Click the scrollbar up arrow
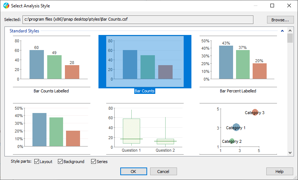This screenshot has height=180, width=298. tap(290, 31)
